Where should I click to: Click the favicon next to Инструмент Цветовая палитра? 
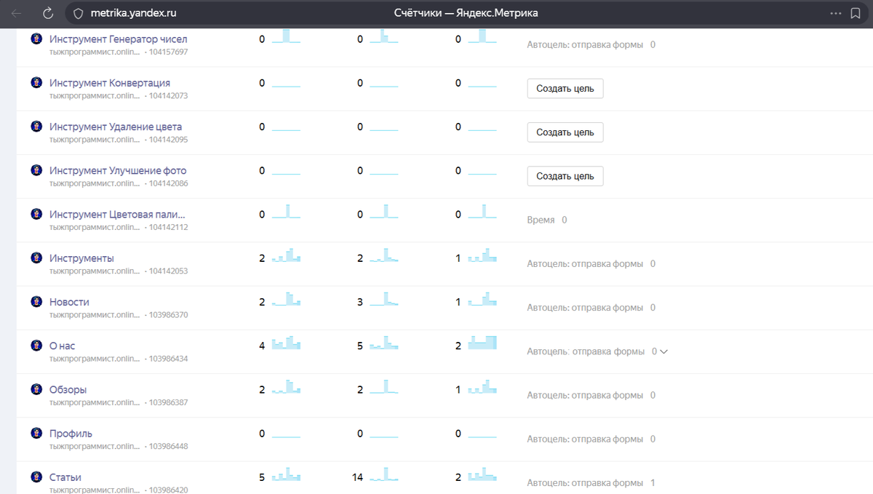coord(36,214)
